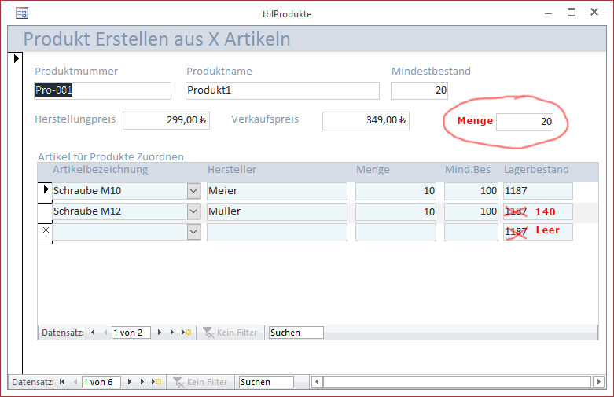
Task: Click the Artikelbezeichnung column header
Action: pos(101,170)
